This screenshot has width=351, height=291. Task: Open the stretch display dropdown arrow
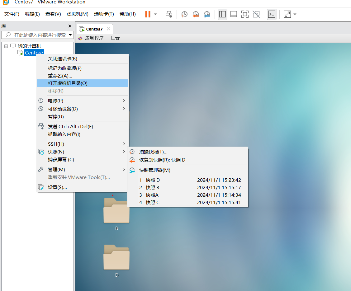[x=295, y=14]
